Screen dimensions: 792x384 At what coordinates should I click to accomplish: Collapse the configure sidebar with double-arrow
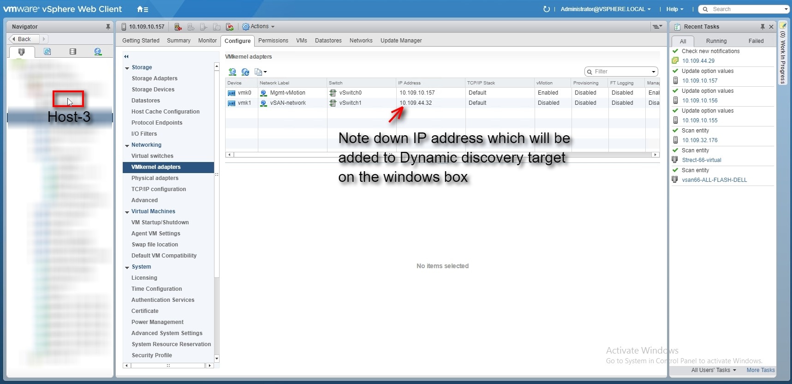pos(126,57)
